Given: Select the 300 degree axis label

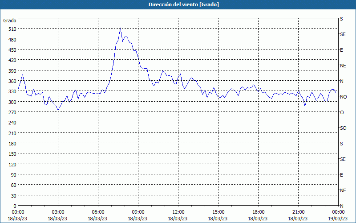Looking at the screenshot, I should 12,102.
